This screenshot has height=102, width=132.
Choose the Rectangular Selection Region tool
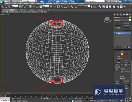click(27, 7)
